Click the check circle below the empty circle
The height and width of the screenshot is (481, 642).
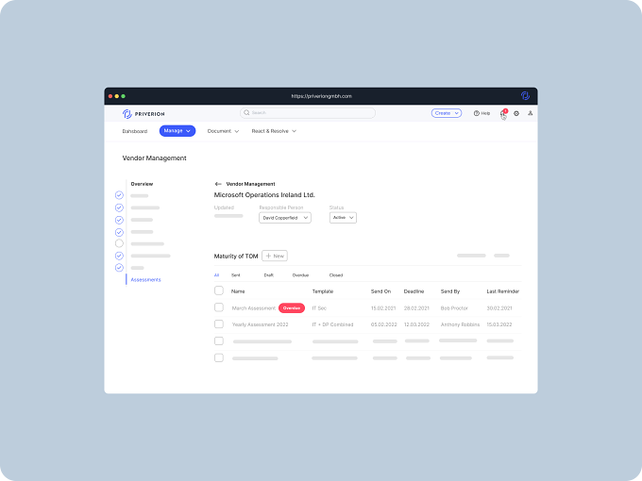[119, 256]
